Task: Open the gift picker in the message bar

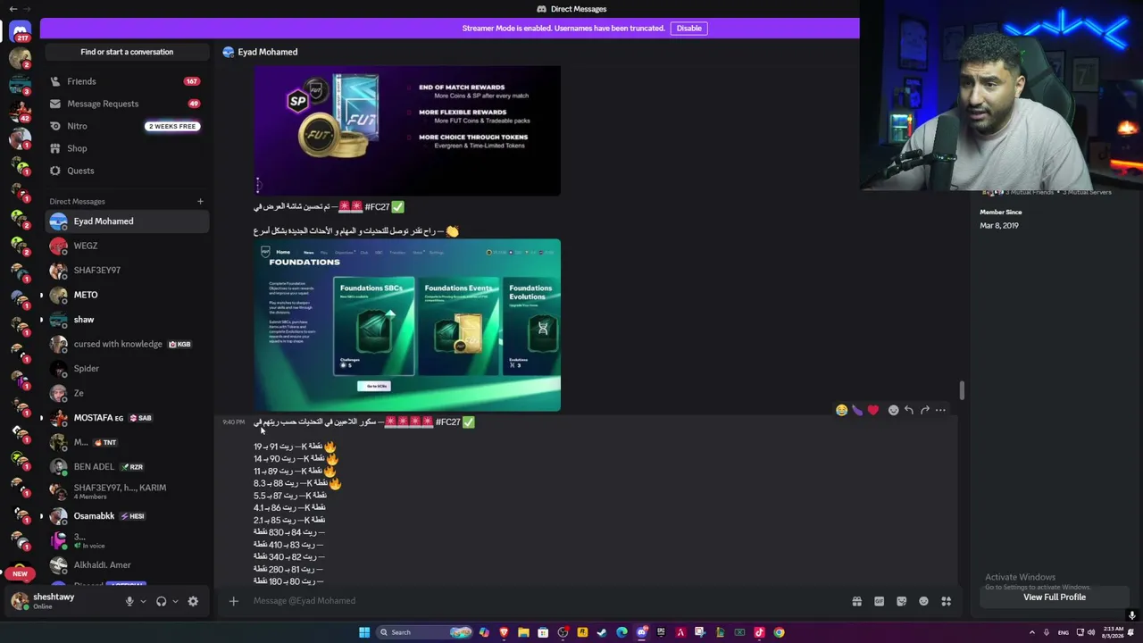Action: click(x=856, y=601)
